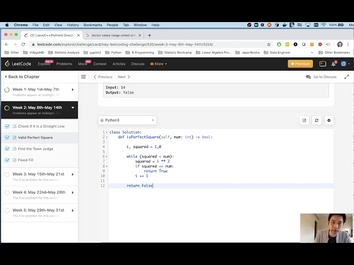Click the Premium button

300,64
